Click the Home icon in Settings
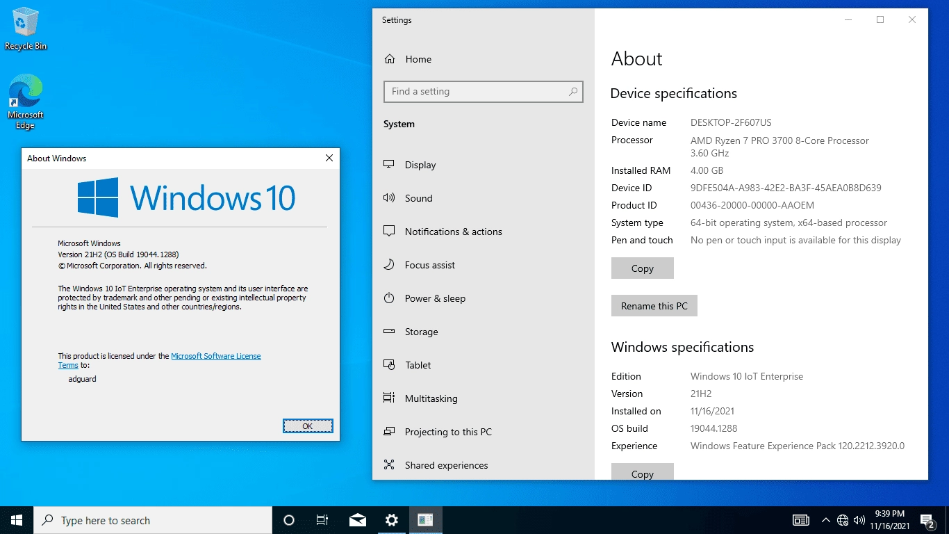 tap(390, 59)
